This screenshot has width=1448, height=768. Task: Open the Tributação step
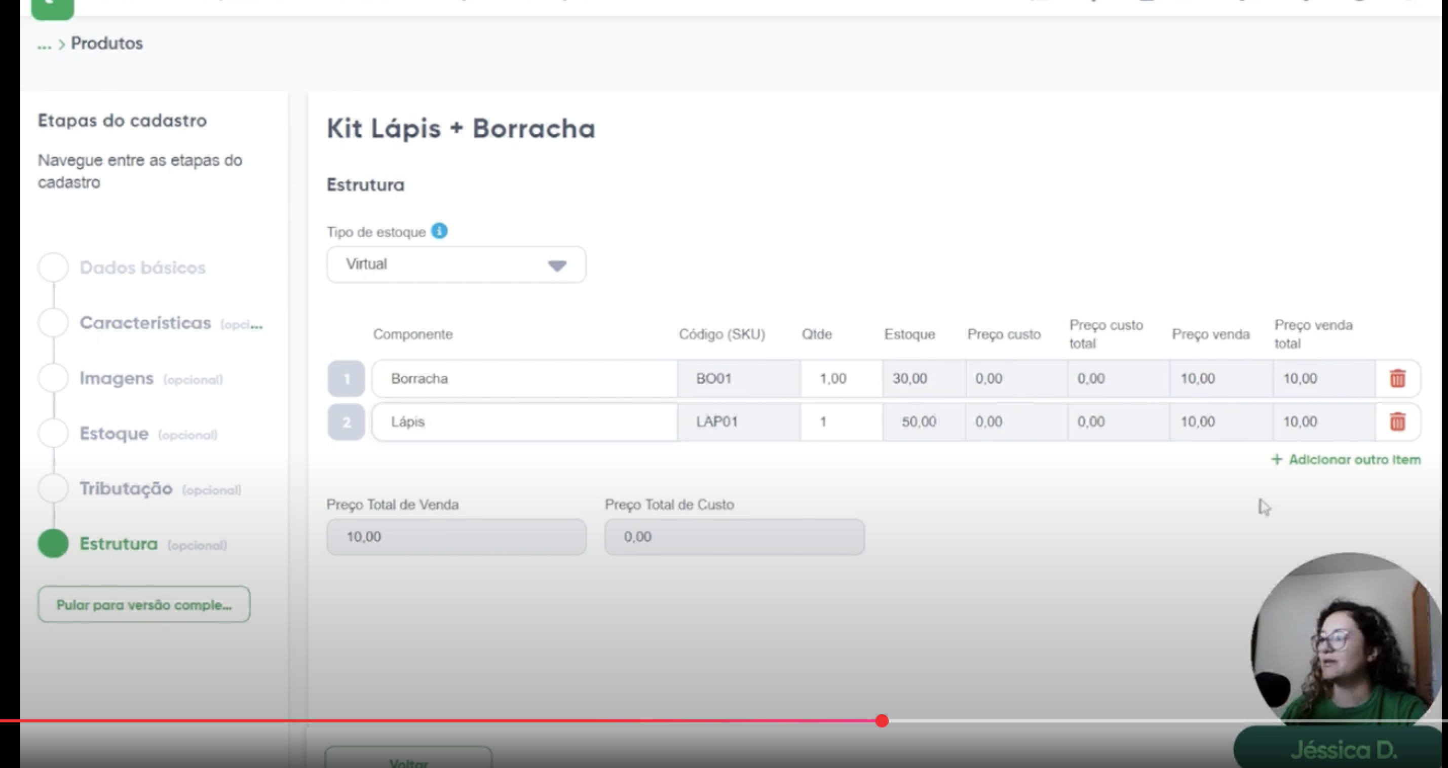126,488
